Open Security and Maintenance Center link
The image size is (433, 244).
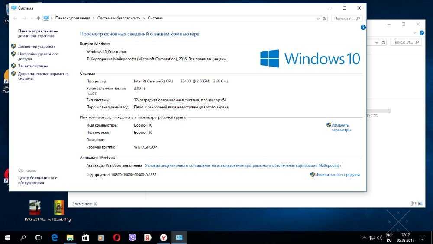[x=38, y=180]
